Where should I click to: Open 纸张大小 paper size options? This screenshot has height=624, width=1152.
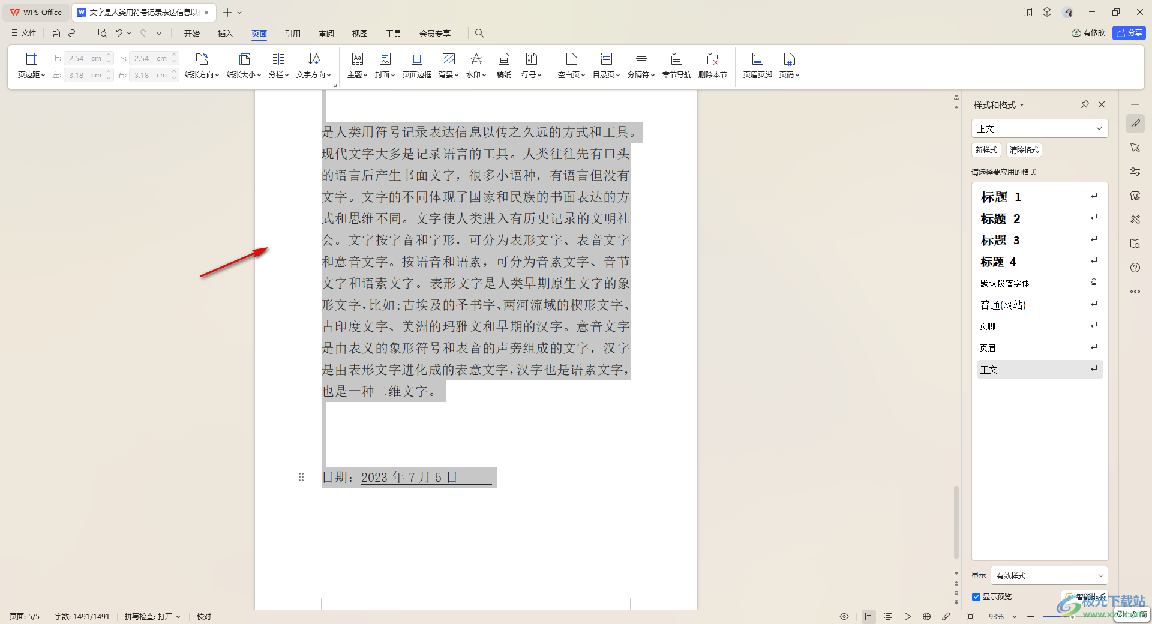click(x=244, y=65)
